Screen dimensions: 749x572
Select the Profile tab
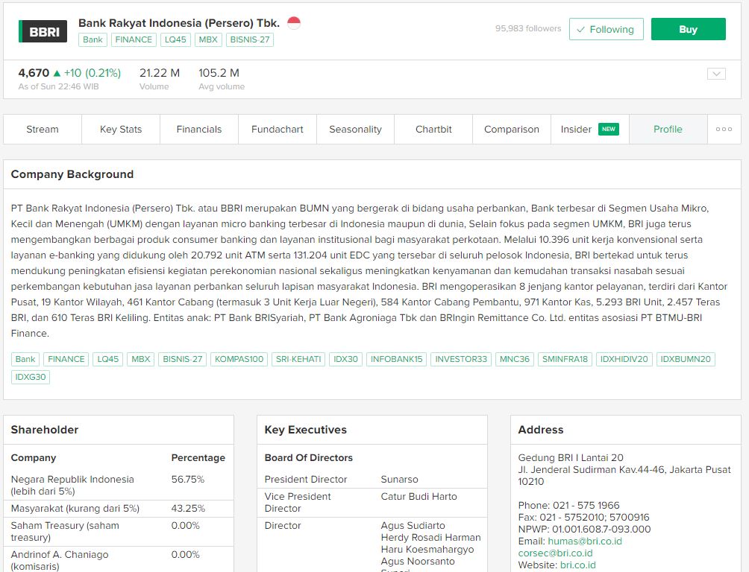[x=668, y=130]
